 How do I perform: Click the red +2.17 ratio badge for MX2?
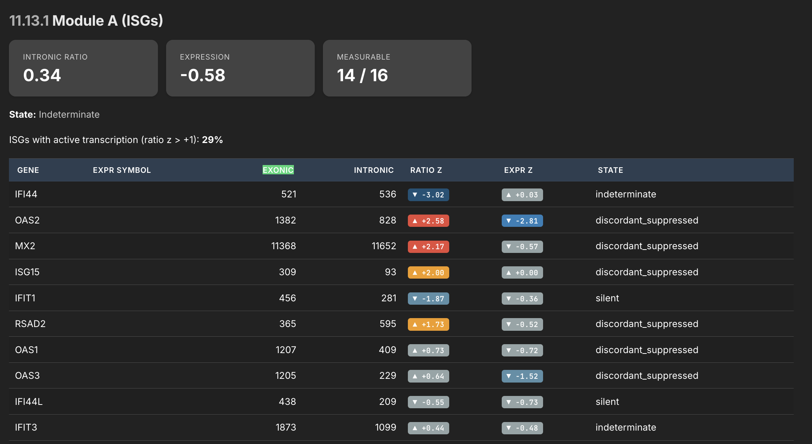coord(428,247)
